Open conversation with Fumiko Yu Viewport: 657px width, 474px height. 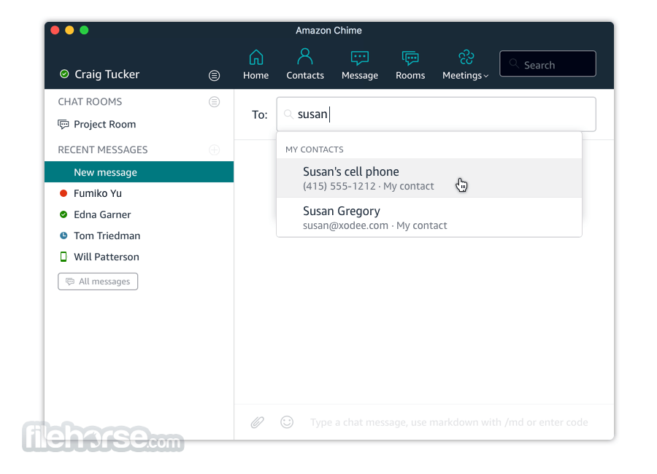(x=139, y=193)
